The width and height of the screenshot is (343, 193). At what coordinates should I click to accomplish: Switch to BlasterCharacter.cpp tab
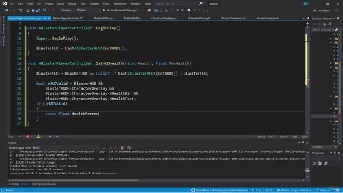(234, 18)
